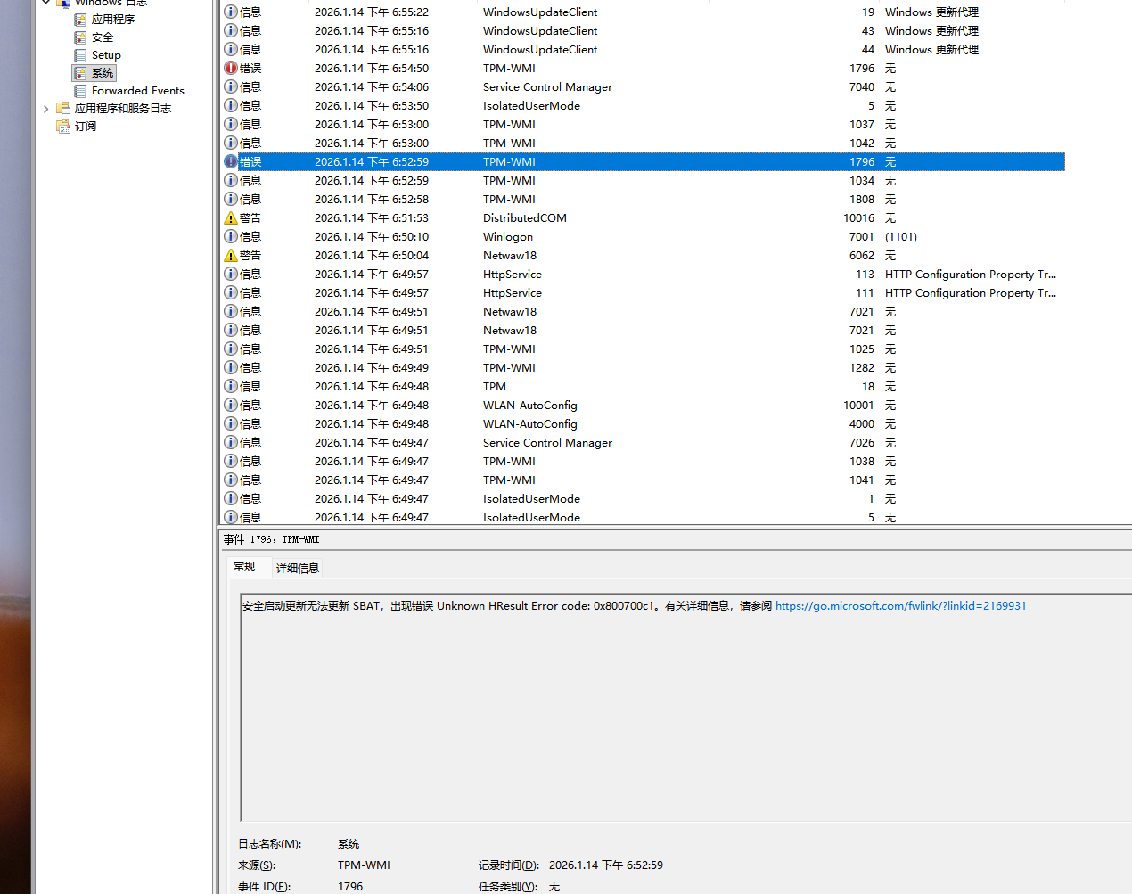
Task: Click the 事件 ID value 1796
Action: pyautogui.click(x=350, y=886)
